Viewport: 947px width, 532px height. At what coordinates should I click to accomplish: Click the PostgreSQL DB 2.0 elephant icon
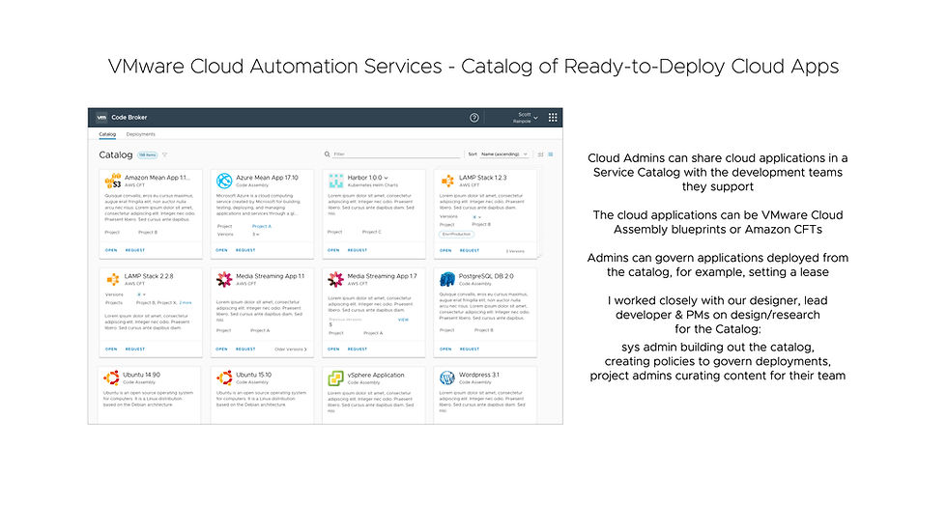pos(447,279)
